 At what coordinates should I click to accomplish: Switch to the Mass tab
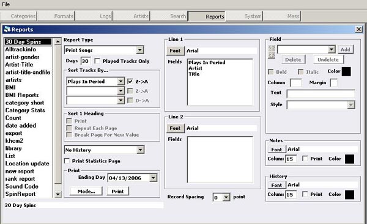pyautogui.click(x=282, y=16)
